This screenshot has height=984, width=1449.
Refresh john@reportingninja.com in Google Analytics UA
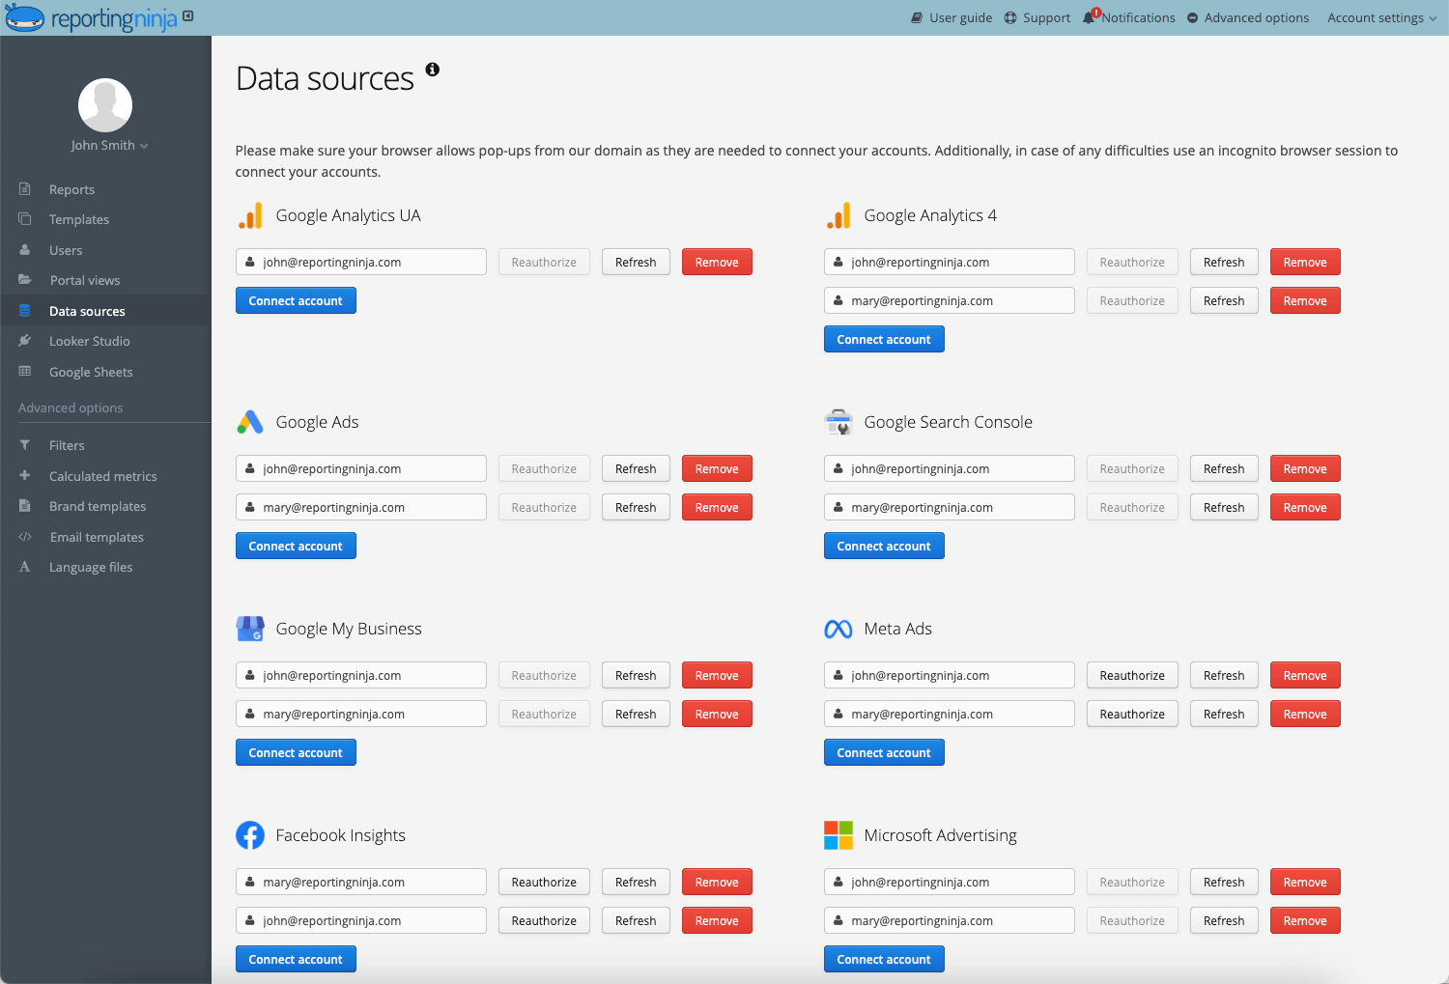pos(636,262)
